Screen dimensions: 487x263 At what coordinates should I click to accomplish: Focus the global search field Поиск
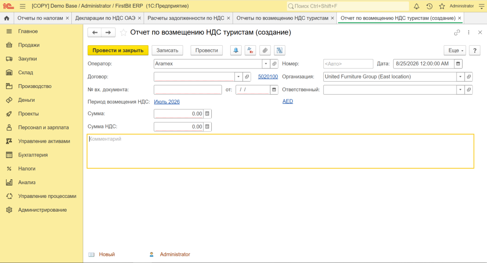[348, 6]
